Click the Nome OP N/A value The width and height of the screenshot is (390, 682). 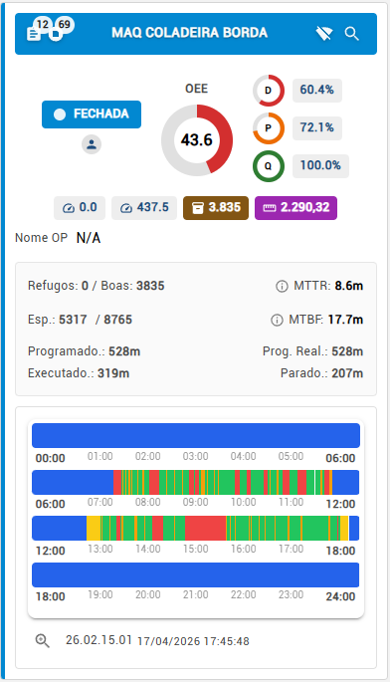tap(89, 238)
